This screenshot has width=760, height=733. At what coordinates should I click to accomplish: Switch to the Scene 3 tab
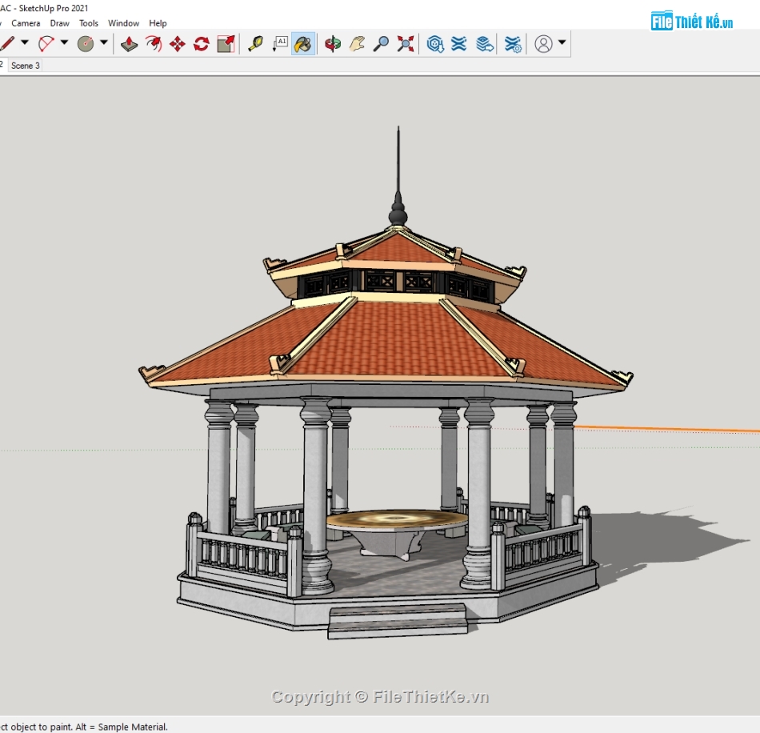tap(26, 66)
